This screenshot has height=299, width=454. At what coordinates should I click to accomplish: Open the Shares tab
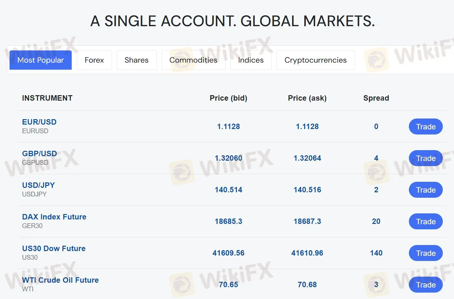[137, 60]
